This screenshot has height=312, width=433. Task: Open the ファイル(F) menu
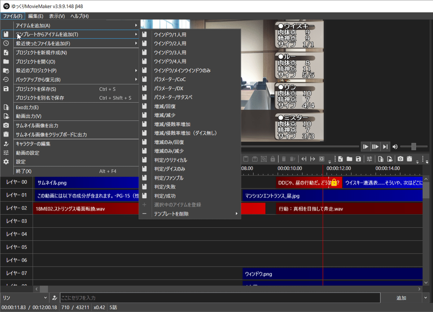(13, 16)
